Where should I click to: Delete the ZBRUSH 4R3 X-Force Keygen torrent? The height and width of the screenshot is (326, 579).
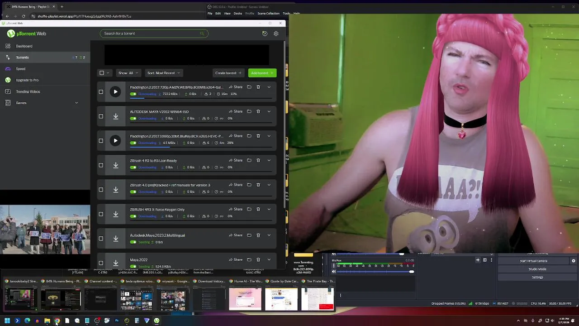[258, 209]
